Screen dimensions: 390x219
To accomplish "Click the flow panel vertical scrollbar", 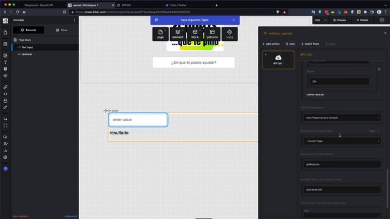I will pos(387,189).
